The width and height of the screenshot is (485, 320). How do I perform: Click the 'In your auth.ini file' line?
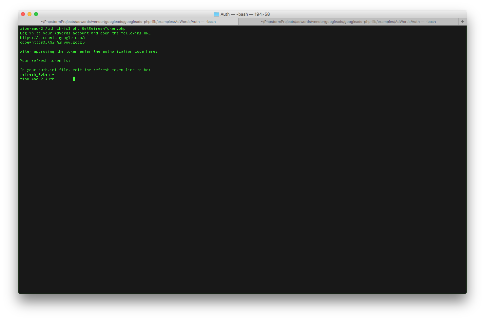(x=85, y=70)
